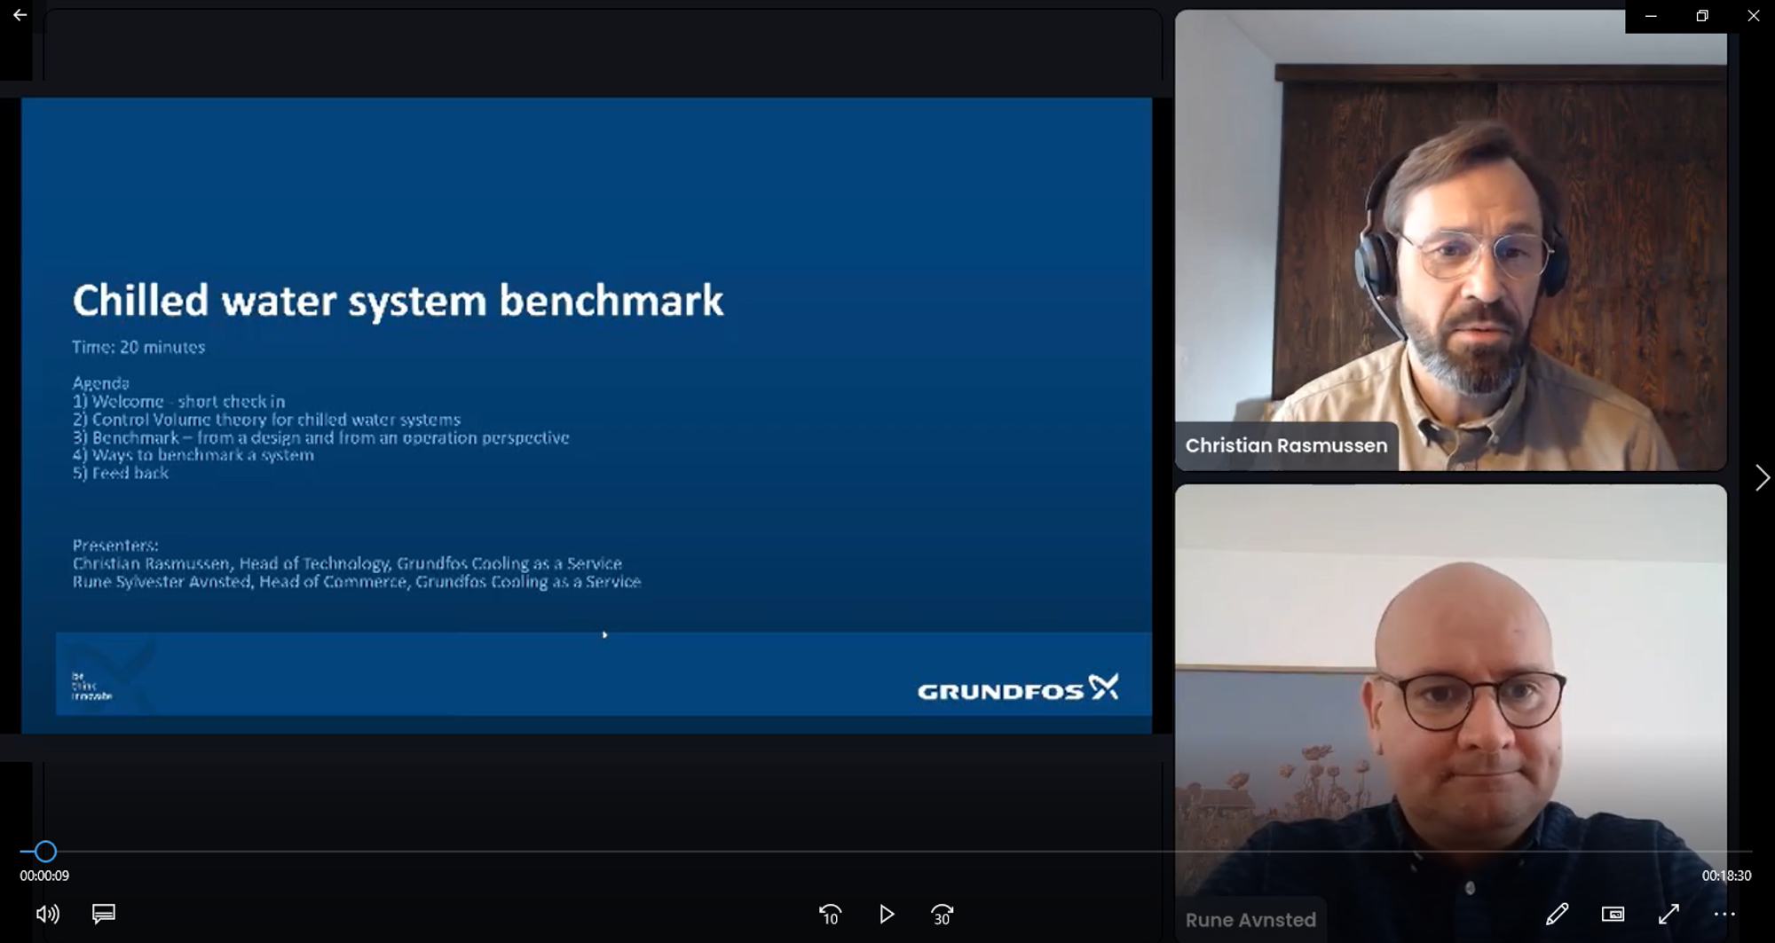
Task: Open the volume control
Action: tap(48, 914)
